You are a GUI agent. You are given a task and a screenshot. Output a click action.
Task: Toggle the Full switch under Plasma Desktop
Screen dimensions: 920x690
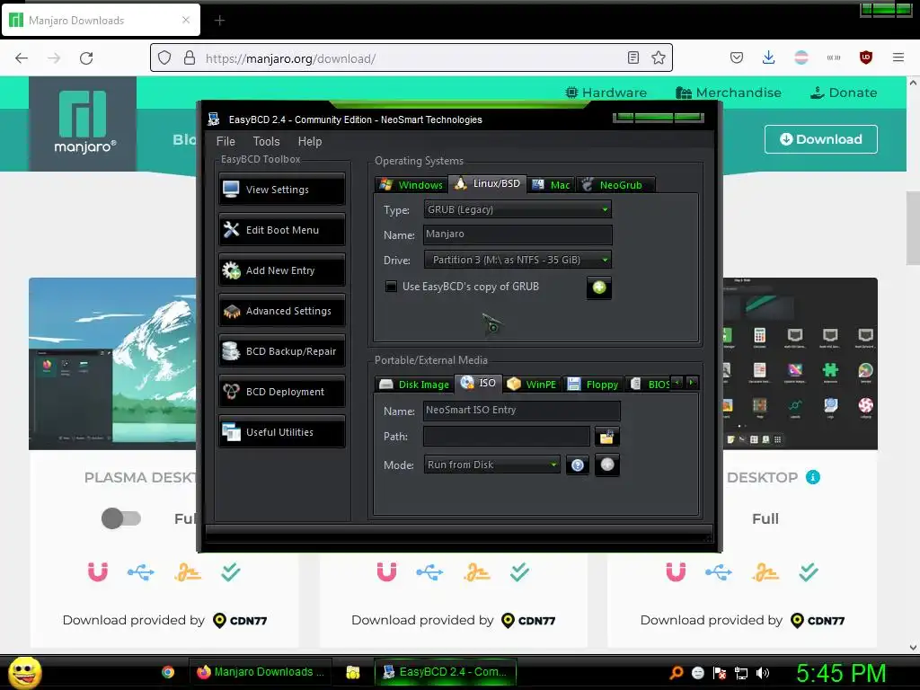point(121,518)
